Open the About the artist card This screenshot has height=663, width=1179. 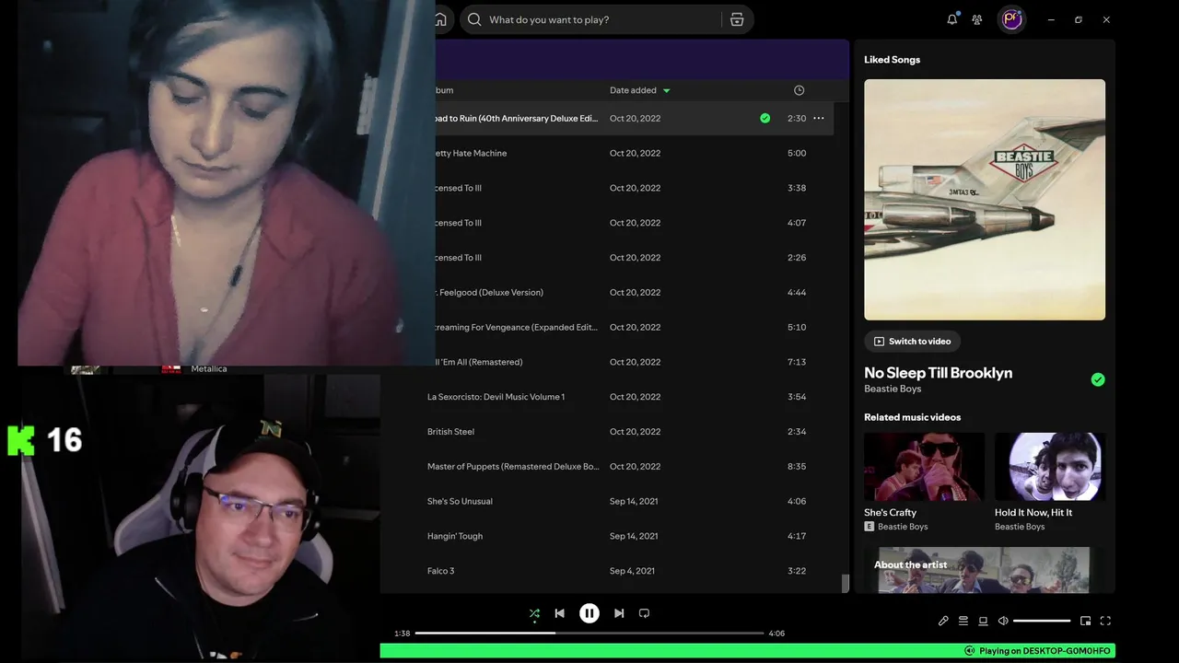[985, 570]
